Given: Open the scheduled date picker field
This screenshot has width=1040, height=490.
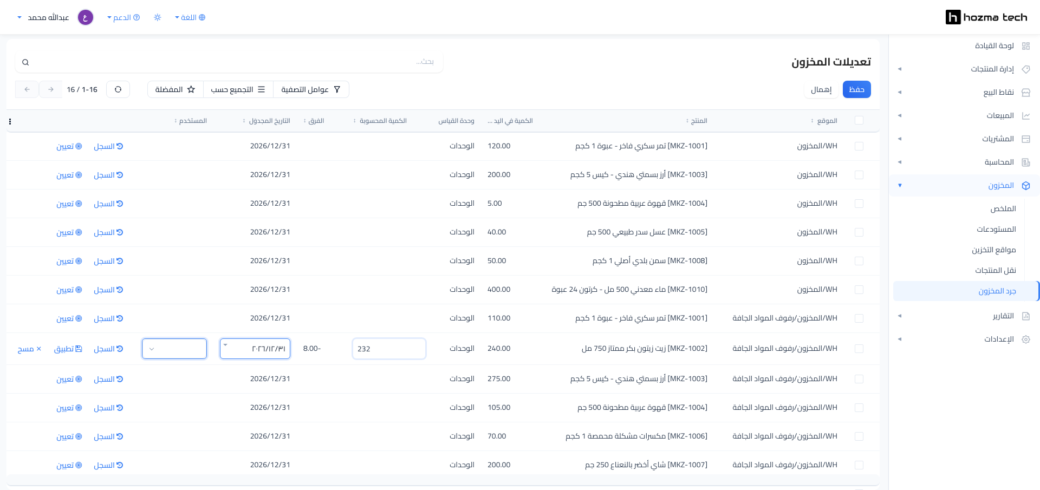Looking at the screenshot, I should (255, 349).
